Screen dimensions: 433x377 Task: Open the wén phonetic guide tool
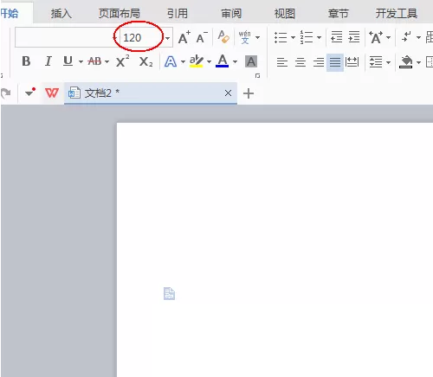tap(244, 37)
